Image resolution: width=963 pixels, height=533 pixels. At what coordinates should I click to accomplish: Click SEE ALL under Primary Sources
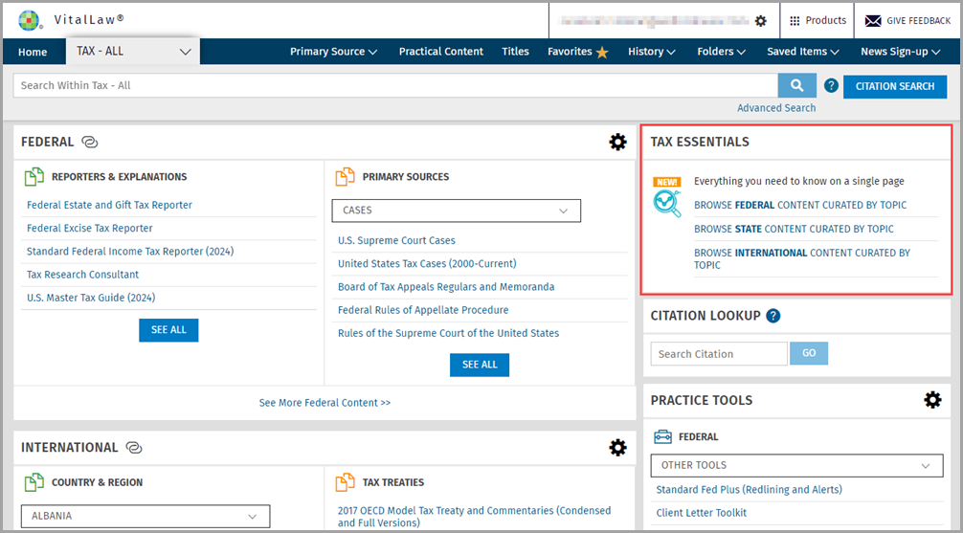[x=480, y=365]
